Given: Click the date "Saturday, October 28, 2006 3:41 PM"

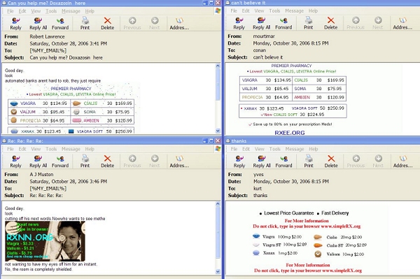Looking at the screenshot, I should [x=69, y=43].
